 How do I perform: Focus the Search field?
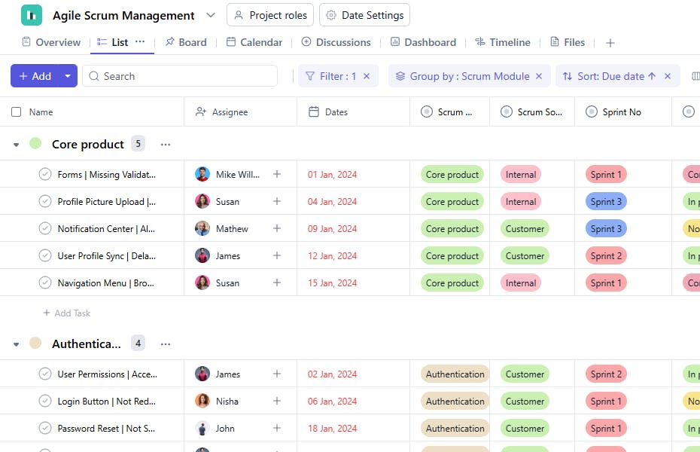[x=180, y=76]
